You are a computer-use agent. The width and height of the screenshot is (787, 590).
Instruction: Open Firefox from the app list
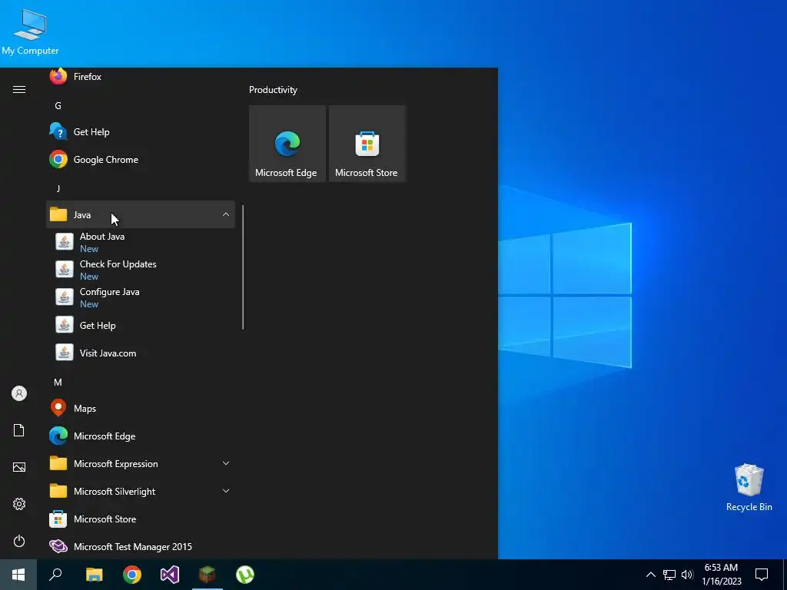click(141, 77)
